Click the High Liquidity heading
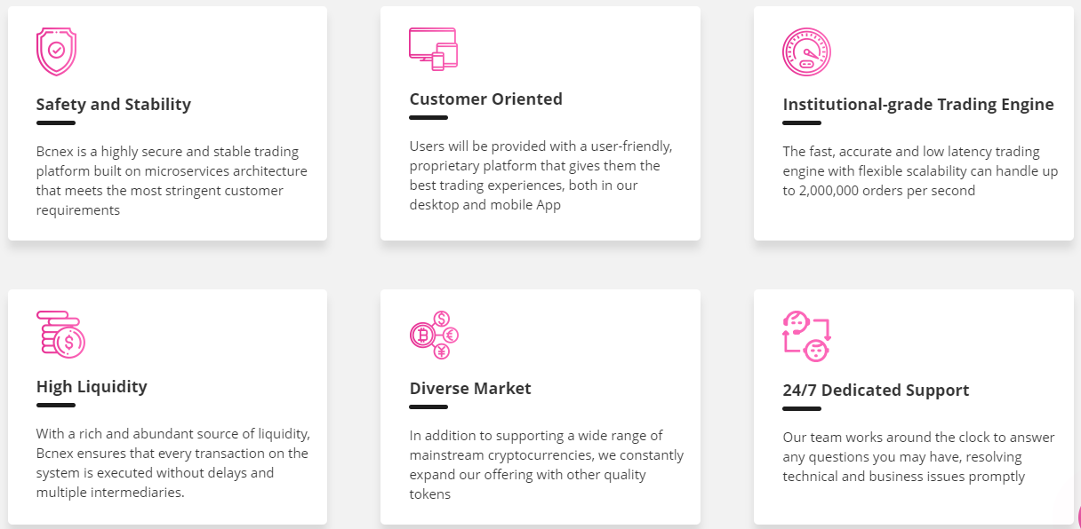 (92, 386)
